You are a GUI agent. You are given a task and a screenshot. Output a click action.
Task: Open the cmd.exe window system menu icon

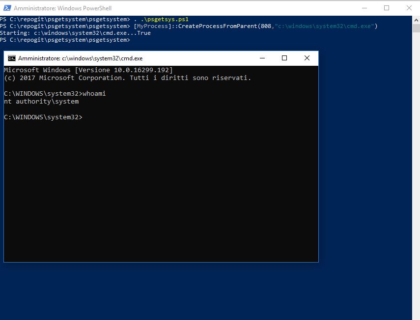tap(12, 58)
